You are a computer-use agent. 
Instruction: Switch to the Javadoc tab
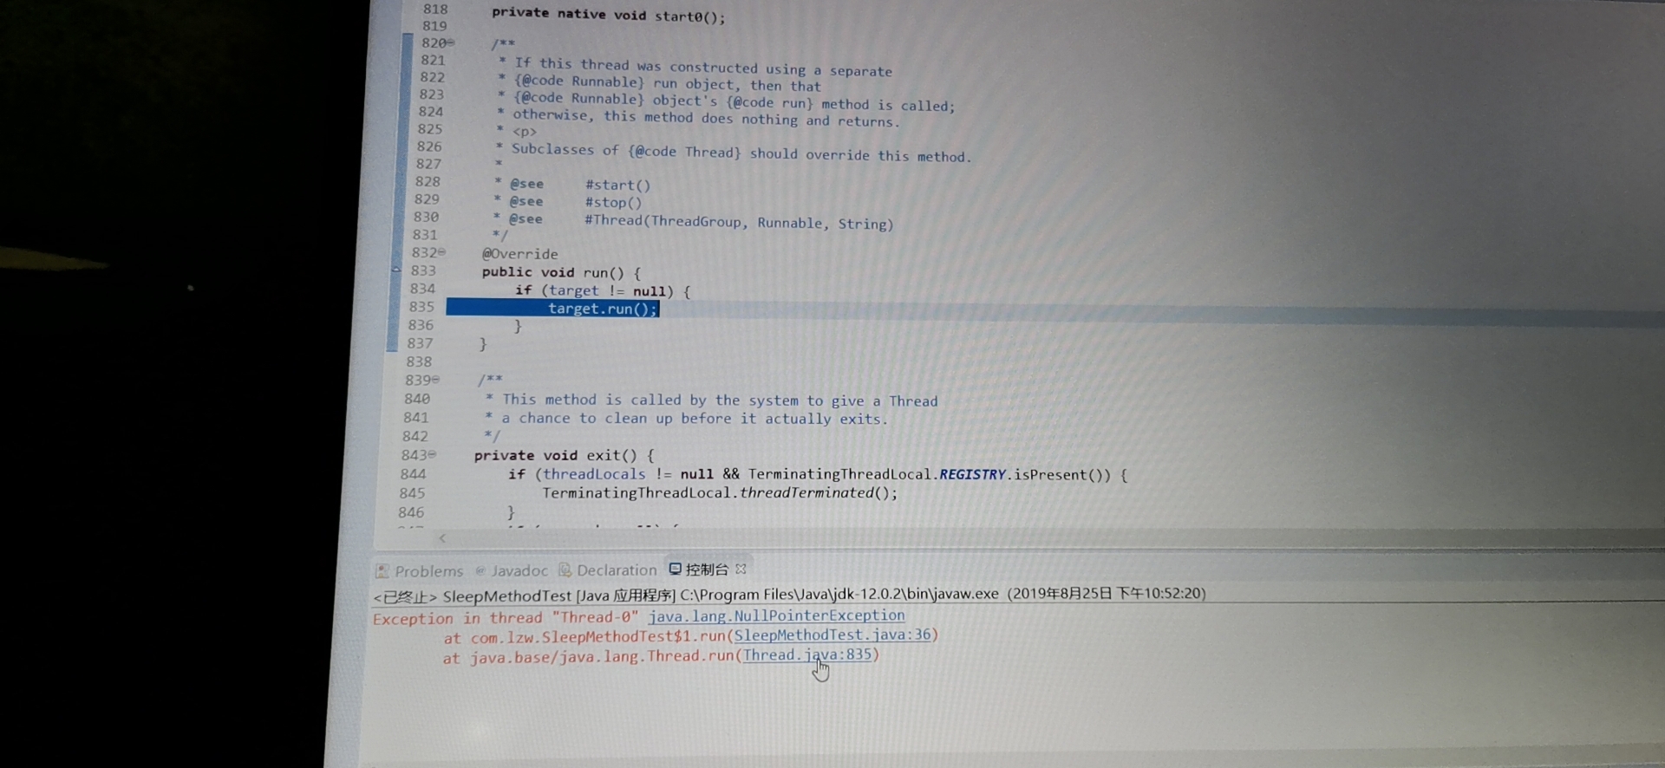pos(512,570)
